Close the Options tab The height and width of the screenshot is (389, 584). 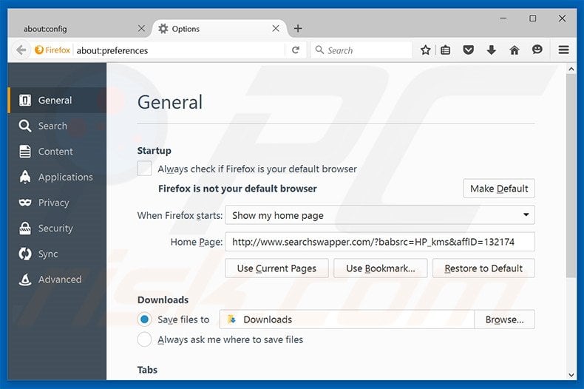click(x=276, y=28)
